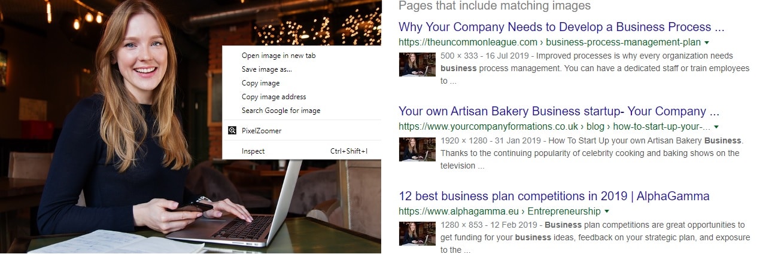Expand dropdown arrow beside yourcompanyformations.co.uk URL

(x=716, y=127)
